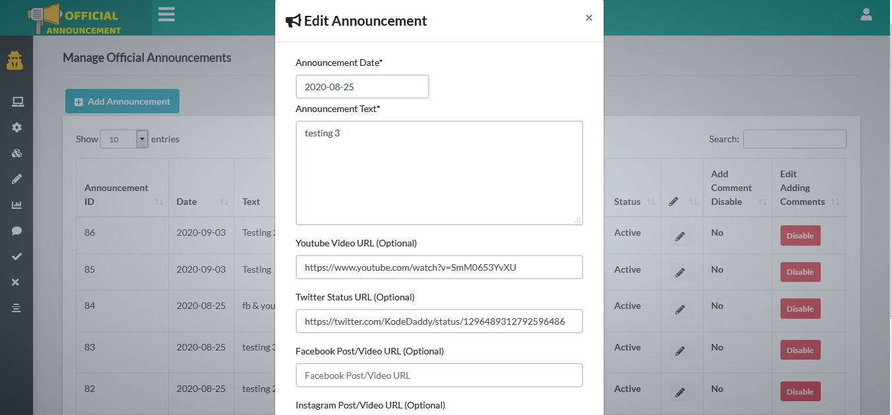Image resolution: width=892 pixels, height=415 pixels.
Task: Open the comment bubble sidebar icon
Action: click(x=17, y=231)
